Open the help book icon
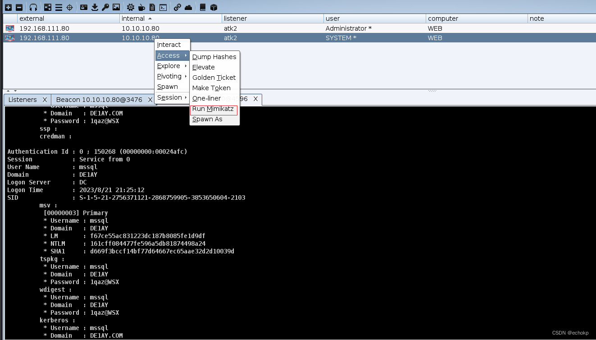This screenshot has width=596, height=340. pyautogui.click(x=203, y=7)
